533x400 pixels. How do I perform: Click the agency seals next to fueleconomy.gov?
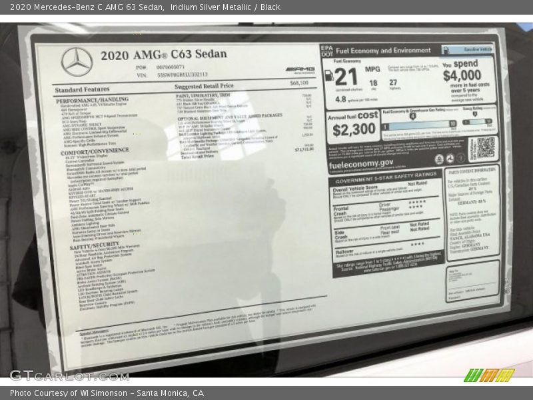[449, 159]
